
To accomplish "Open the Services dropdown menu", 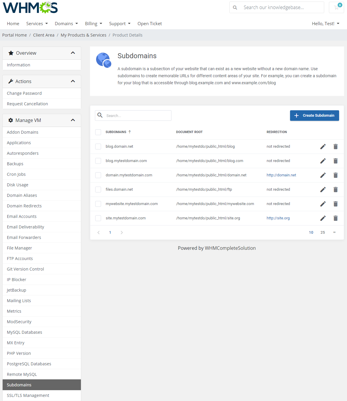I will (x=37, y=23).
